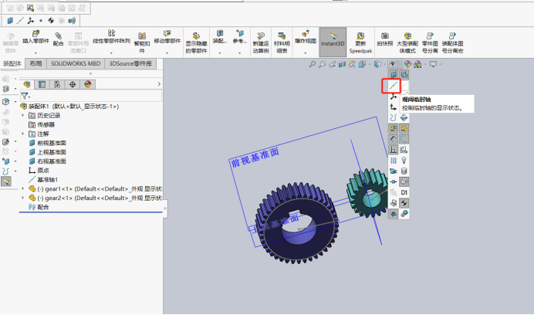Click the apply scene icon

[x=417, y=64]
